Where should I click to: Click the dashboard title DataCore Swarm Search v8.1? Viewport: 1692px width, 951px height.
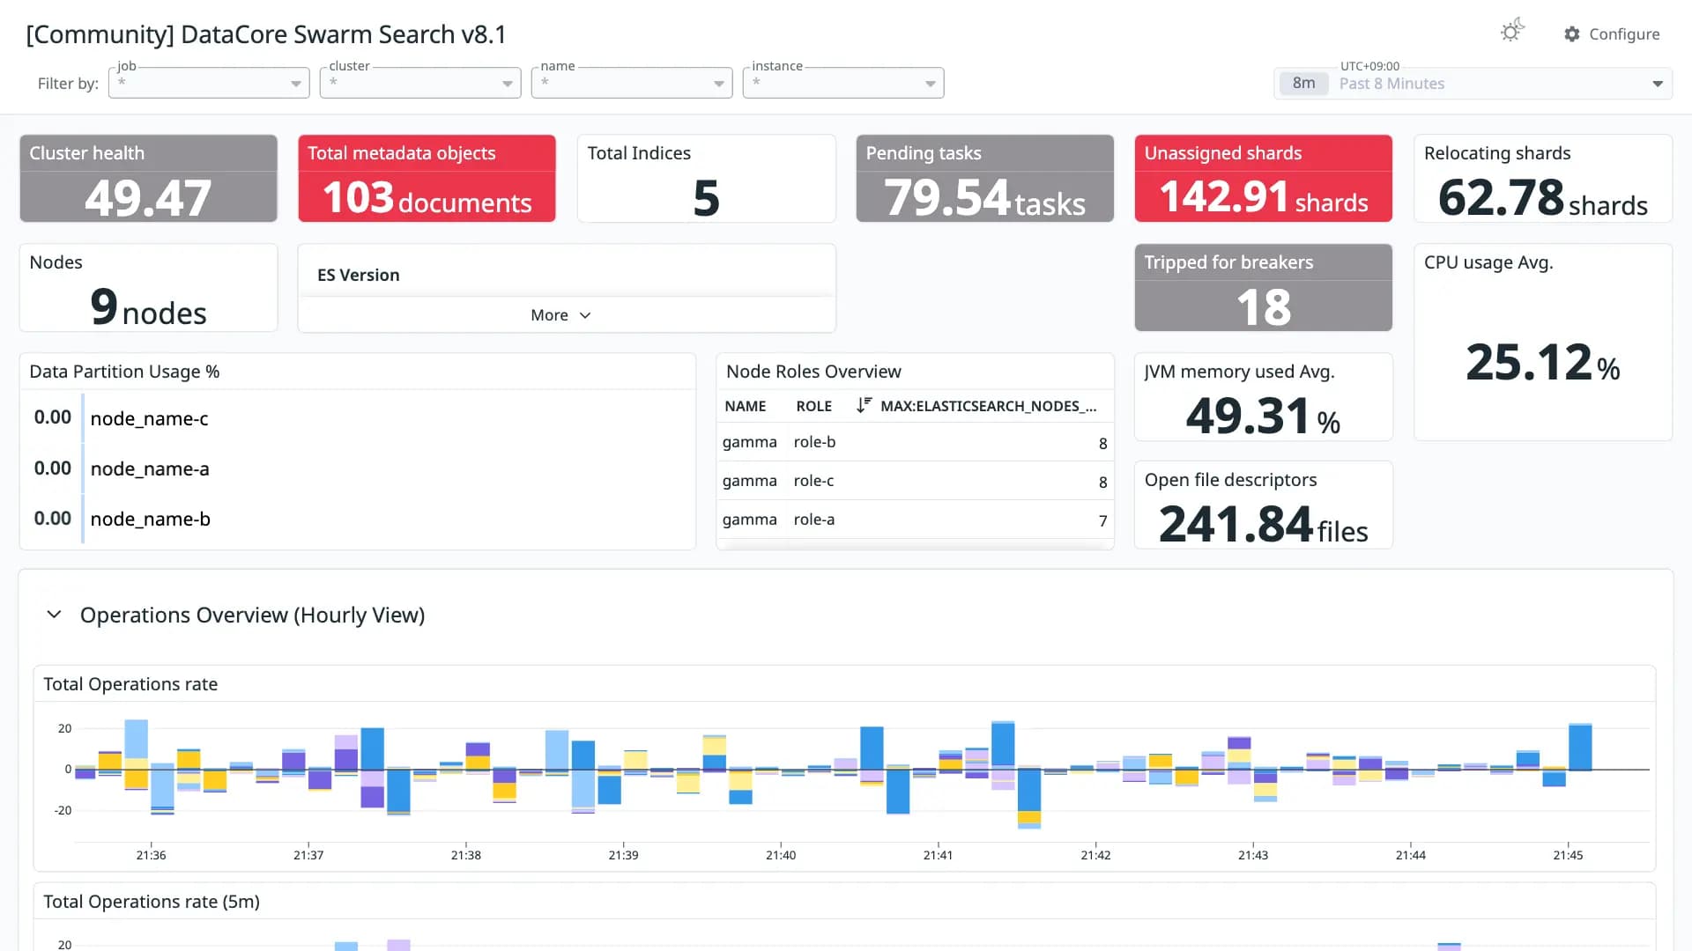tap(266, 34)
